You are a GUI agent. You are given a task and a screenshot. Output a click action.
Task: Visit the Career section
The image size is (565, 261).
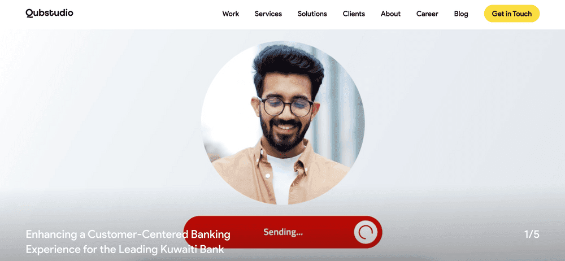coord(427,14)
